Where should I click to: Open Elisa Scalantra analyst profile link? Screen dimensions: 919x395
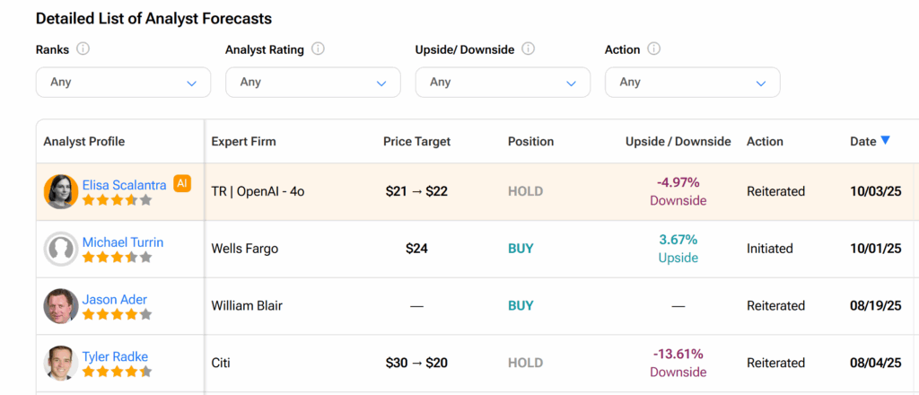point(124,185)
